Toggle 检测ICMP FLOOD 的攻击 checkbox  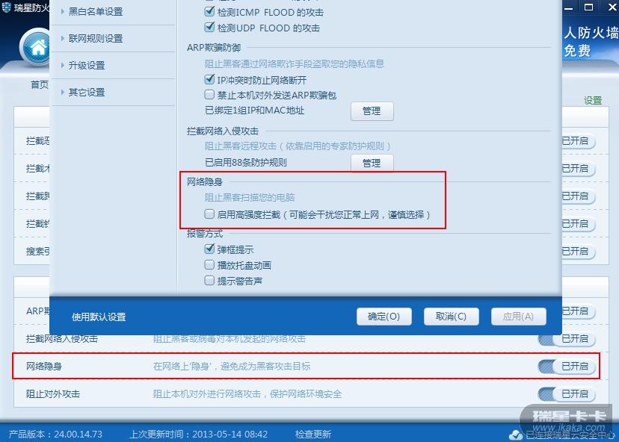(x=209, y=12)
